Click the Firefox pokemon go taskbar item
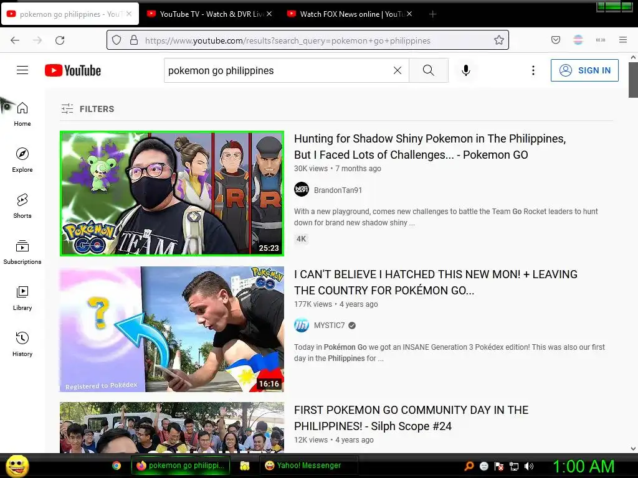 181,466
